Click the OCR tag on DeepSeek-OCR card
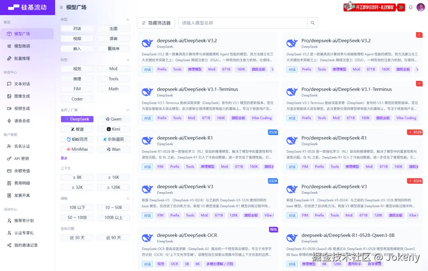Image resolution: width=428 pixels, height=271 pixels. [x=174, y=264]
